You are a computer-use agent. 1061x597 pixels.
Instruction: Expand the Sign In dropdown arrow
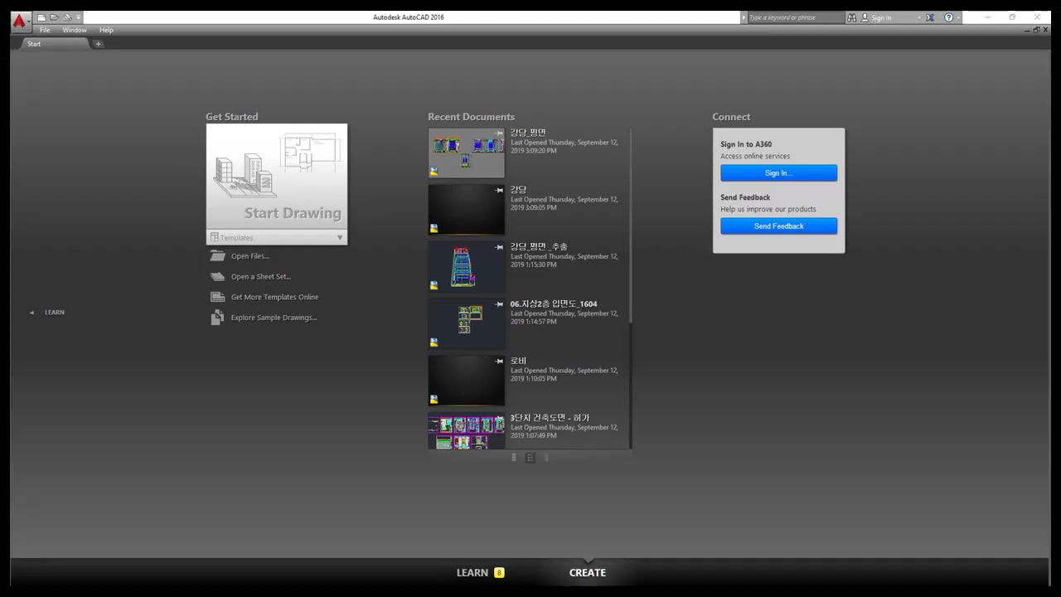pyautogui.click(x=918, y=17)
